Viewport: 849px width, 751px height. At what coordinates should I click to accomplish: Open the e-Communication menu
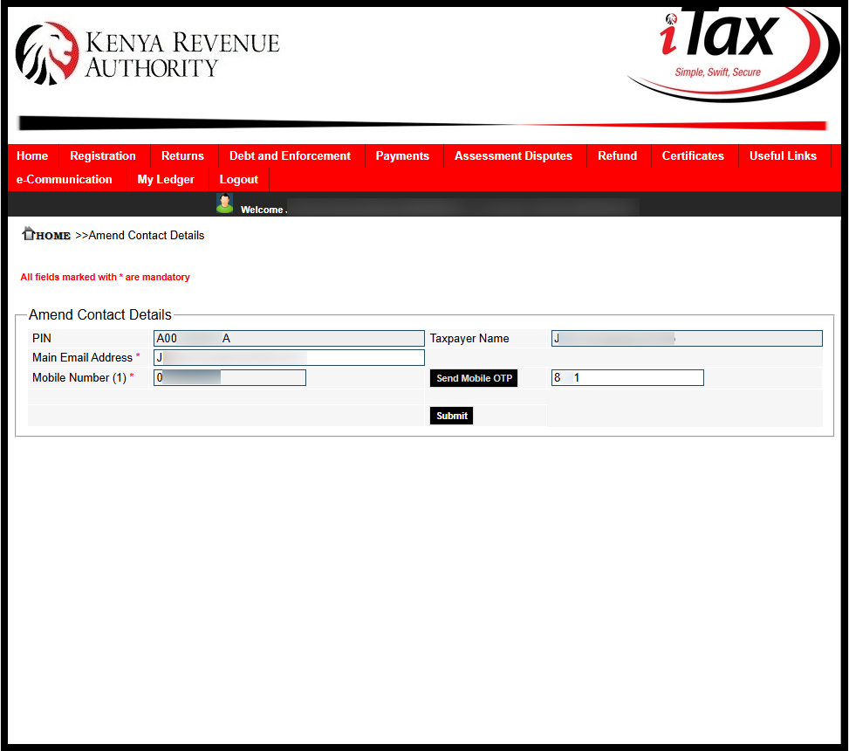tap(65, 179)
